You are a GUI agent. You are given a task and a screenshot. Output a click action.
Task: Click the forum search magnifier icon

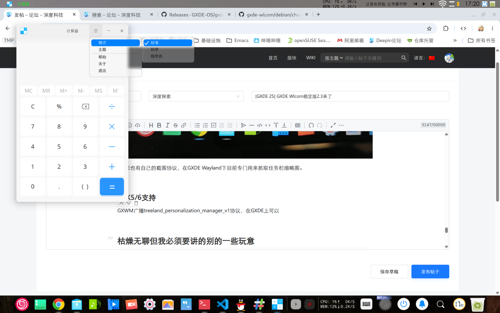click(x=404, y=58)
